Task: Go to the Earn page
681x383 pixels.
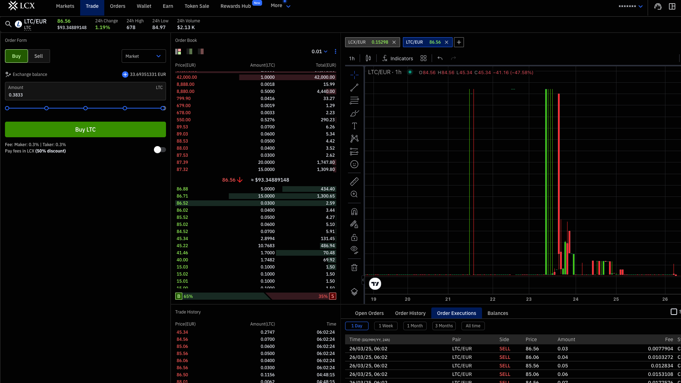Action: pyautogui.click(x=168, y=6)
